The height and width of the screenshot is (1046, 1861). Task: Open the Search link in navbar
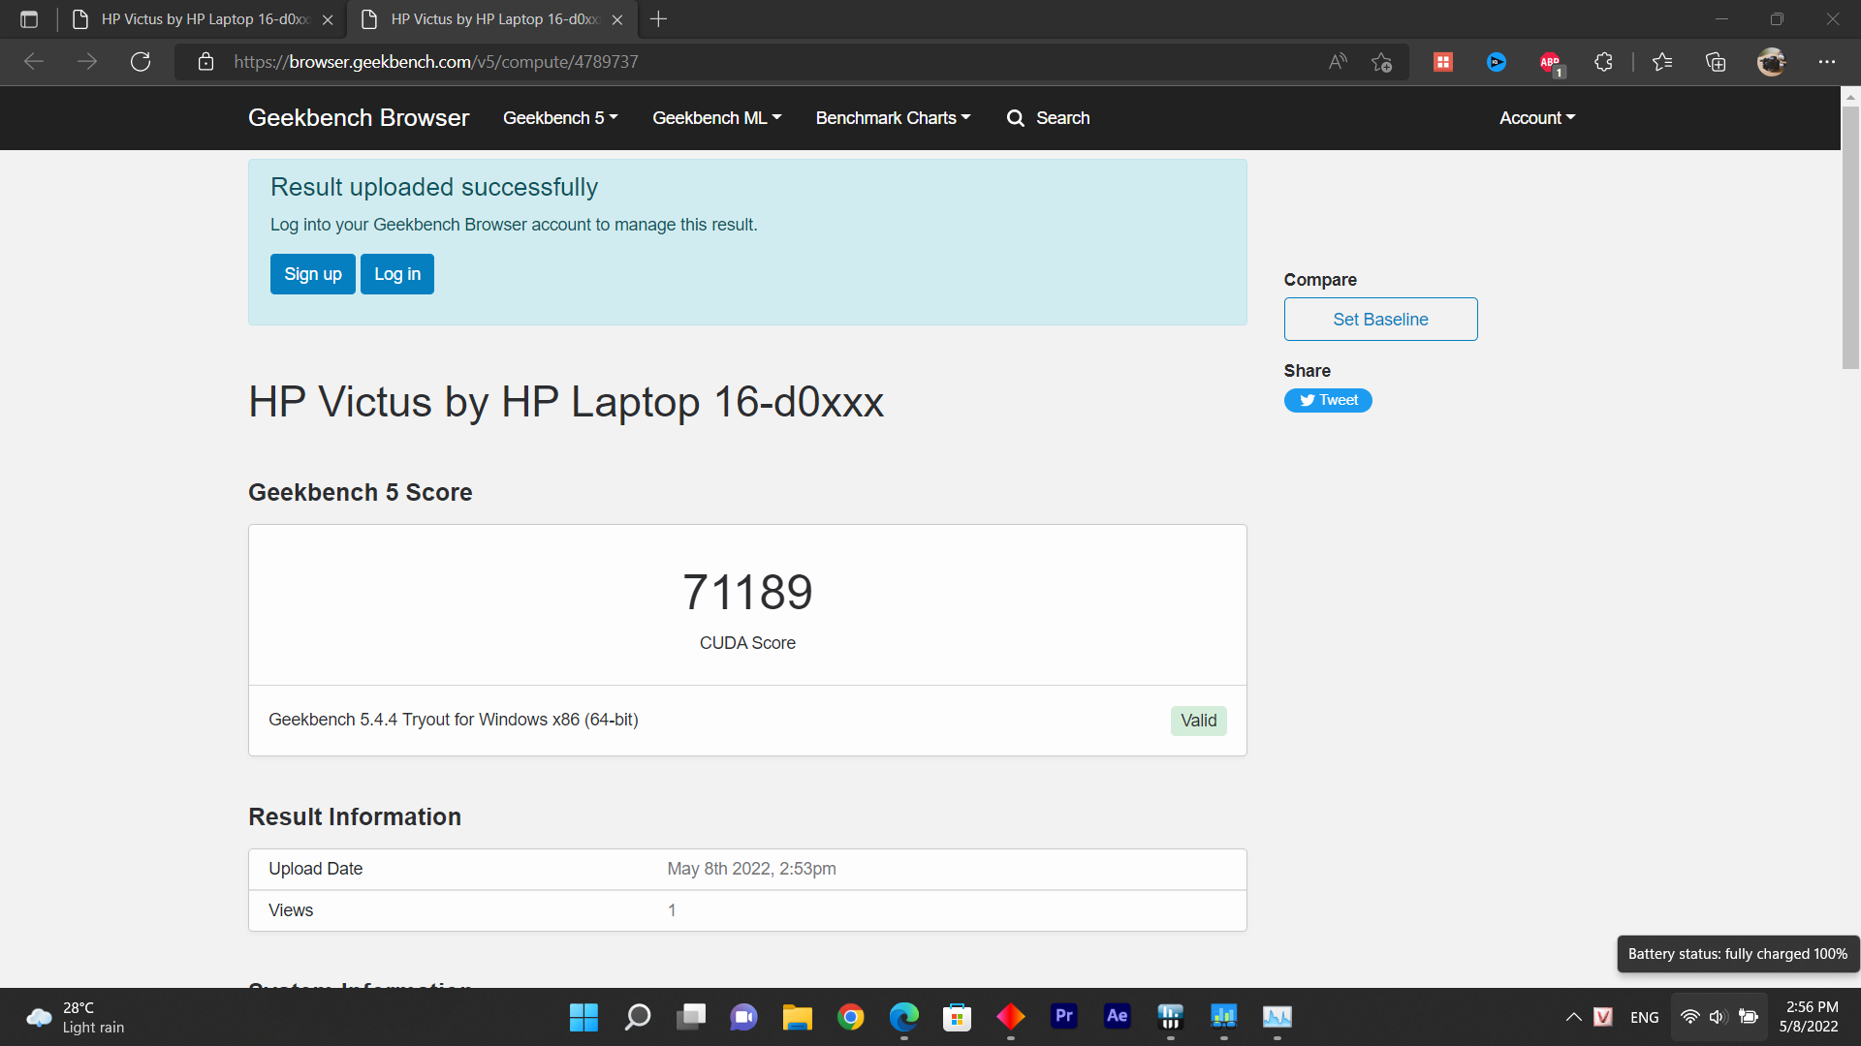coord(1049,118)
